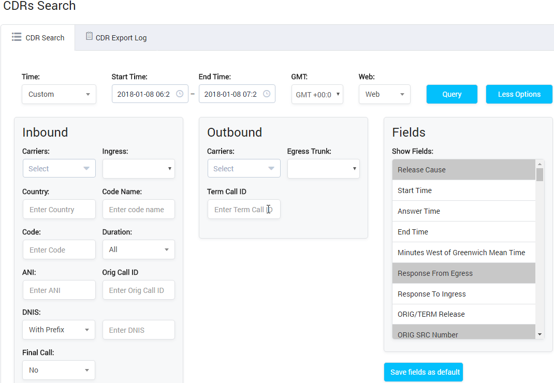Open the Time dropdown showing Custom
Image resolution: width=554 pixels, height=383 pixels.
59,94
